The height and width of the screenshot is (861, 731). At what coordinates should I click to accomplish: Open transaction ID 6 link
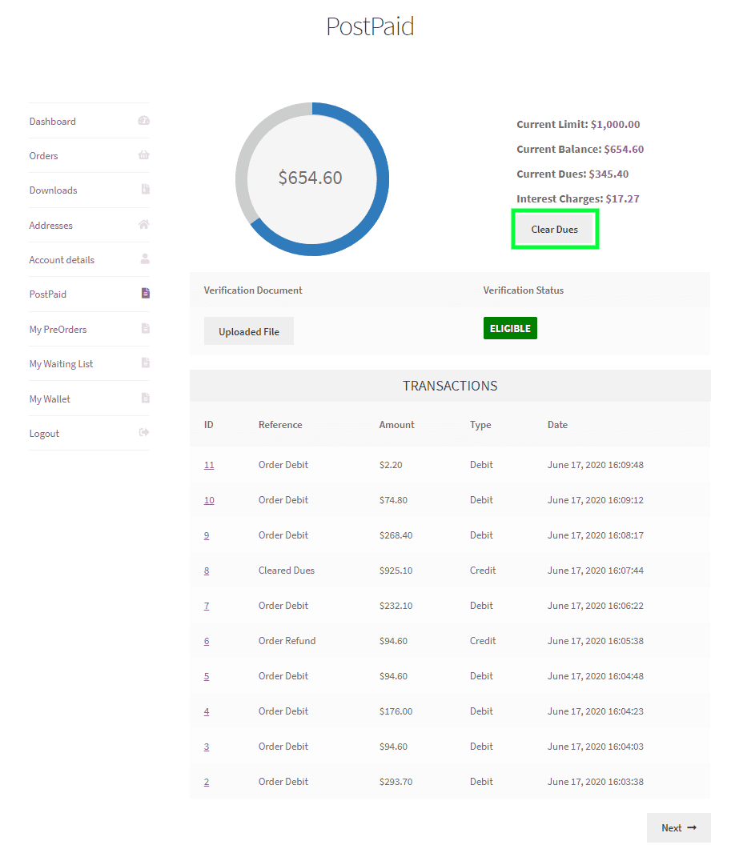coord(207,641)
